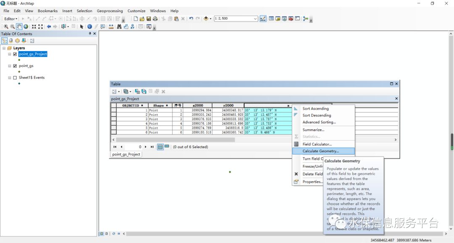Collapse the Sheet1$ Events layer node
This screenshot has height=243, width=454.
pos(10,78)
